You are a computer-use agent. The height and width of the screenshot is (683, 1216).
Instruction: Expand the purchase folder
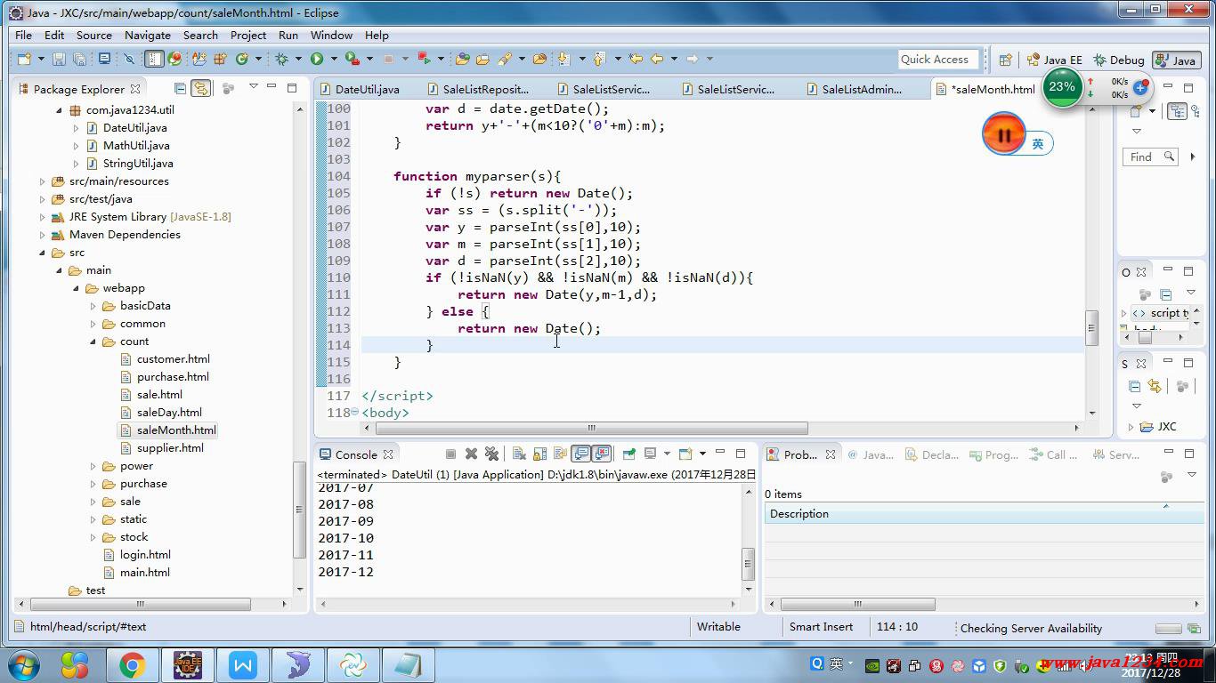pos(93,484)
